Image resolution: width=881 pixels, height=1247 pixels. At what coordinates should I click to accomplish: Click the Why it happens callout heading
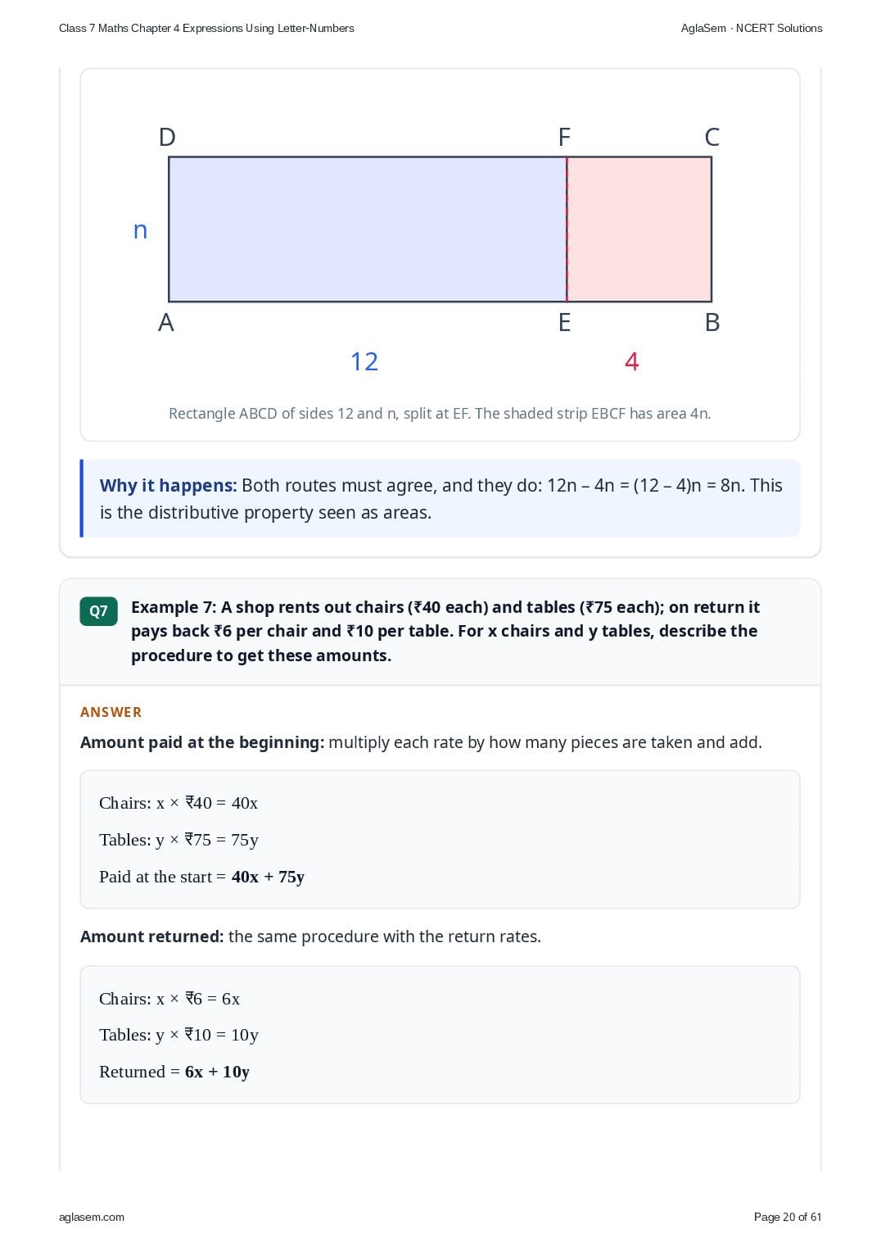click(x=168, y=485)
